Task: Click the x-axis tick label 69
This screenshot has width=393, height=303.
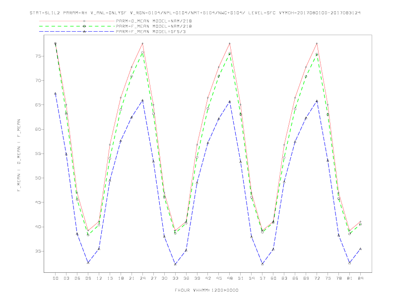Action: click(306, 278)
